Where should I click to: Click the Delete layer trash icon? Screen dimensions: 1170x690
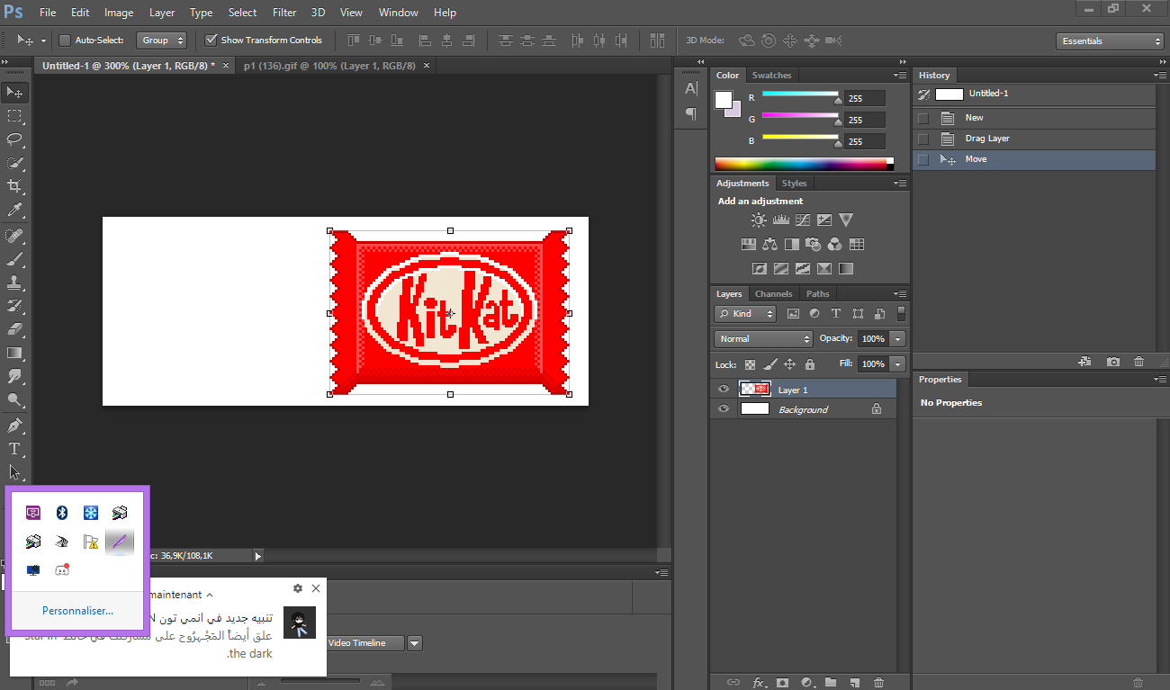pos(879,683)
